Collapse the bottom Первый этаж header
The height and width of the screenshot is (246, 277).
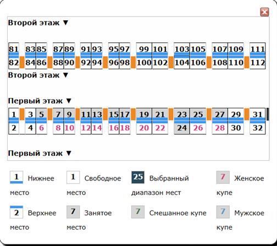[x=40, y=153]
